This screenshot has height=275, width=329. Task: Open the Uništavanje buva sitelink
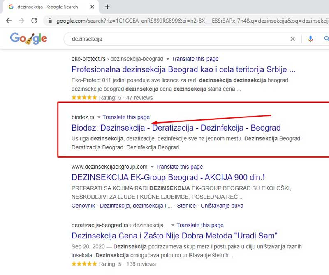[222, 206]
